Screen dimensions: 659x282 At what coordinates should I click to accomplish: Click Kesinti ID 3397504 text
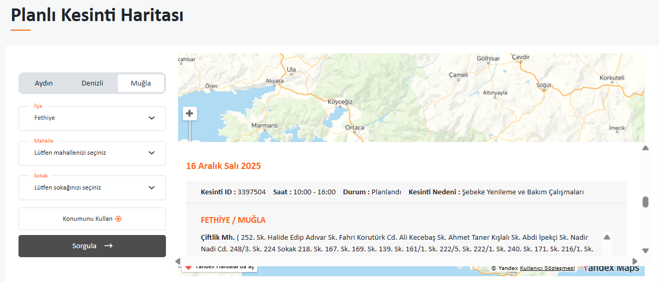click(233, 192)
